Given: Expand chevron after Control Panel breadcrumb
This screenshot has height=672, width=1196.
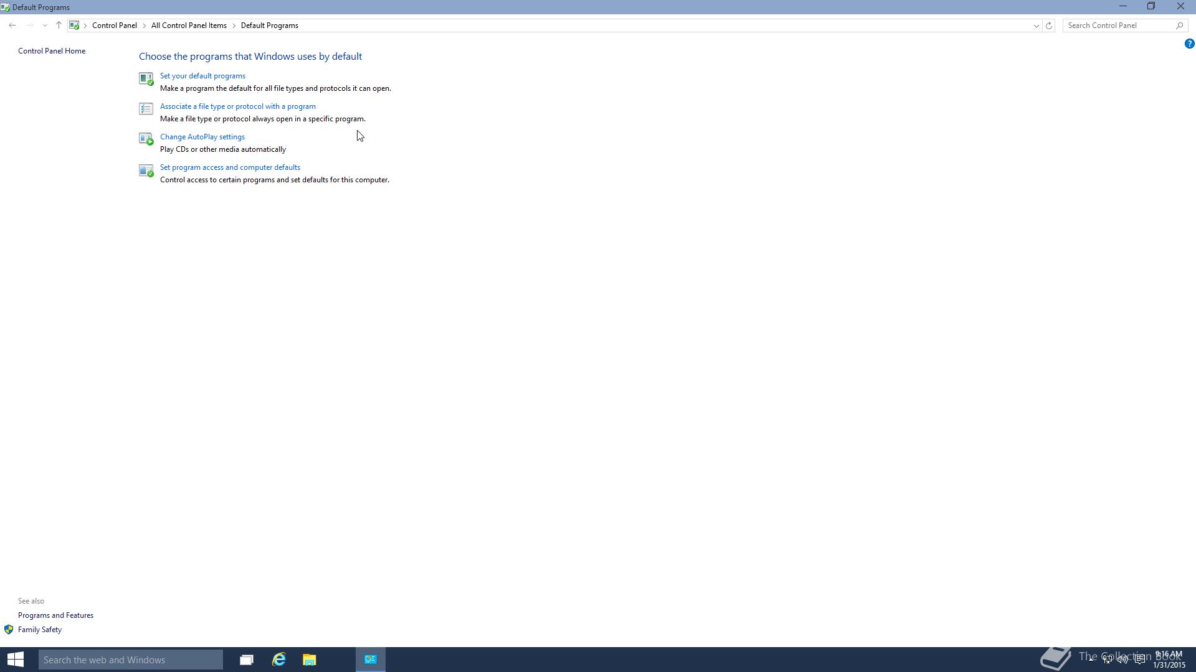Looking at the screenshot, I should (144, 26).
